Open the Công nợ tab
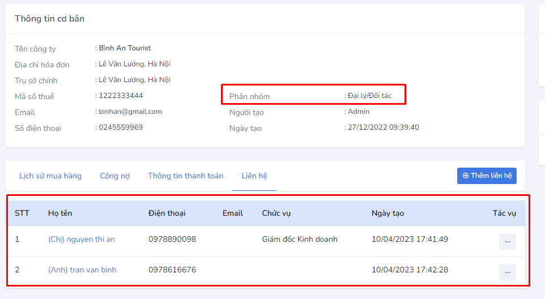This screenshot has width=545, height=299. point(114,176)
